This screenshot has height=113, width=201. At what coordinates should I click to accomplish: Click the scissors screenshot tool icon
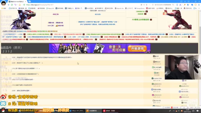(180, 5)
